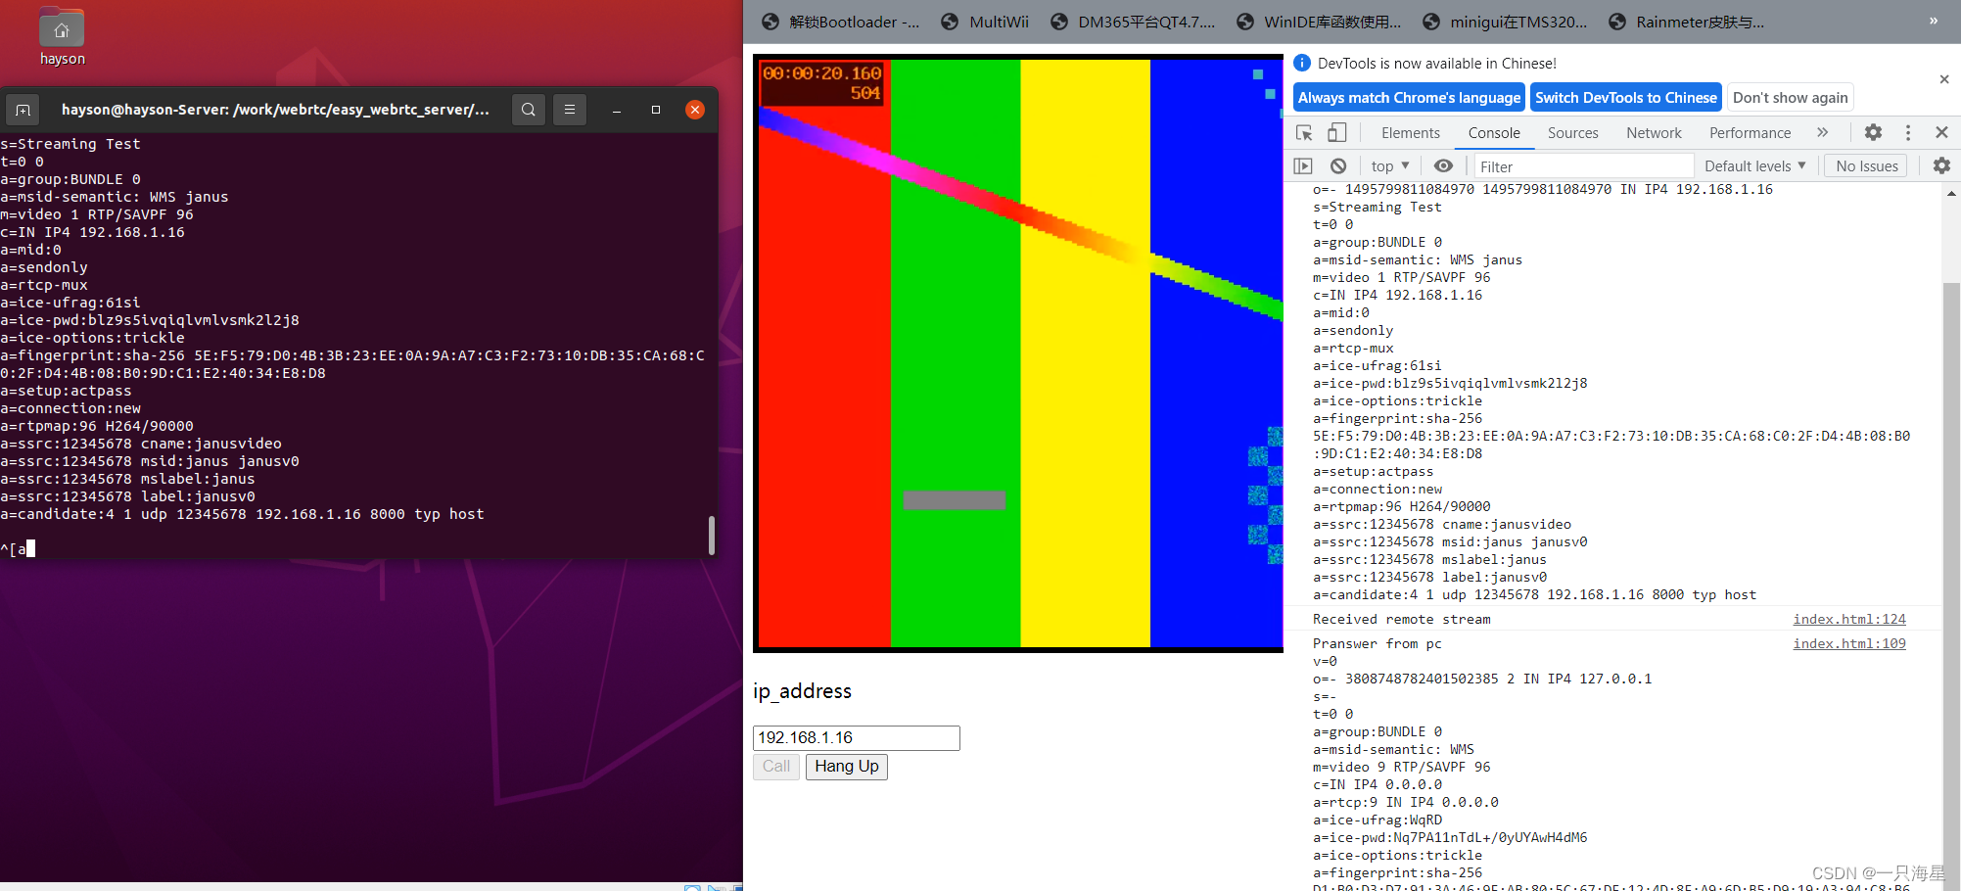Switch to the Sources tab
Viewport: 1961px width, 891px height.
(x=1572, y=132)
